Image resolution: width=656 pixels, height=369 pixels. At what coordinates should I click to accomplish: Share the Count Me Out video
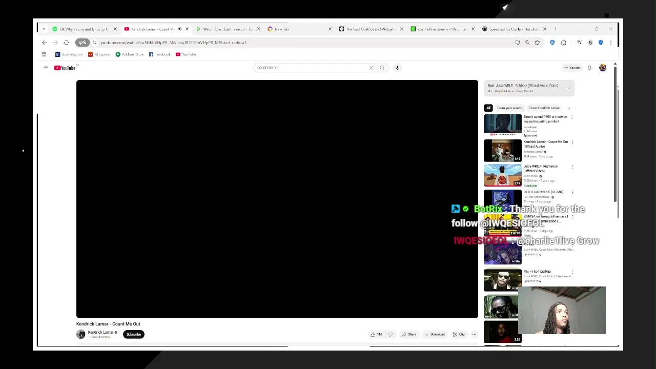click(409, 334)
